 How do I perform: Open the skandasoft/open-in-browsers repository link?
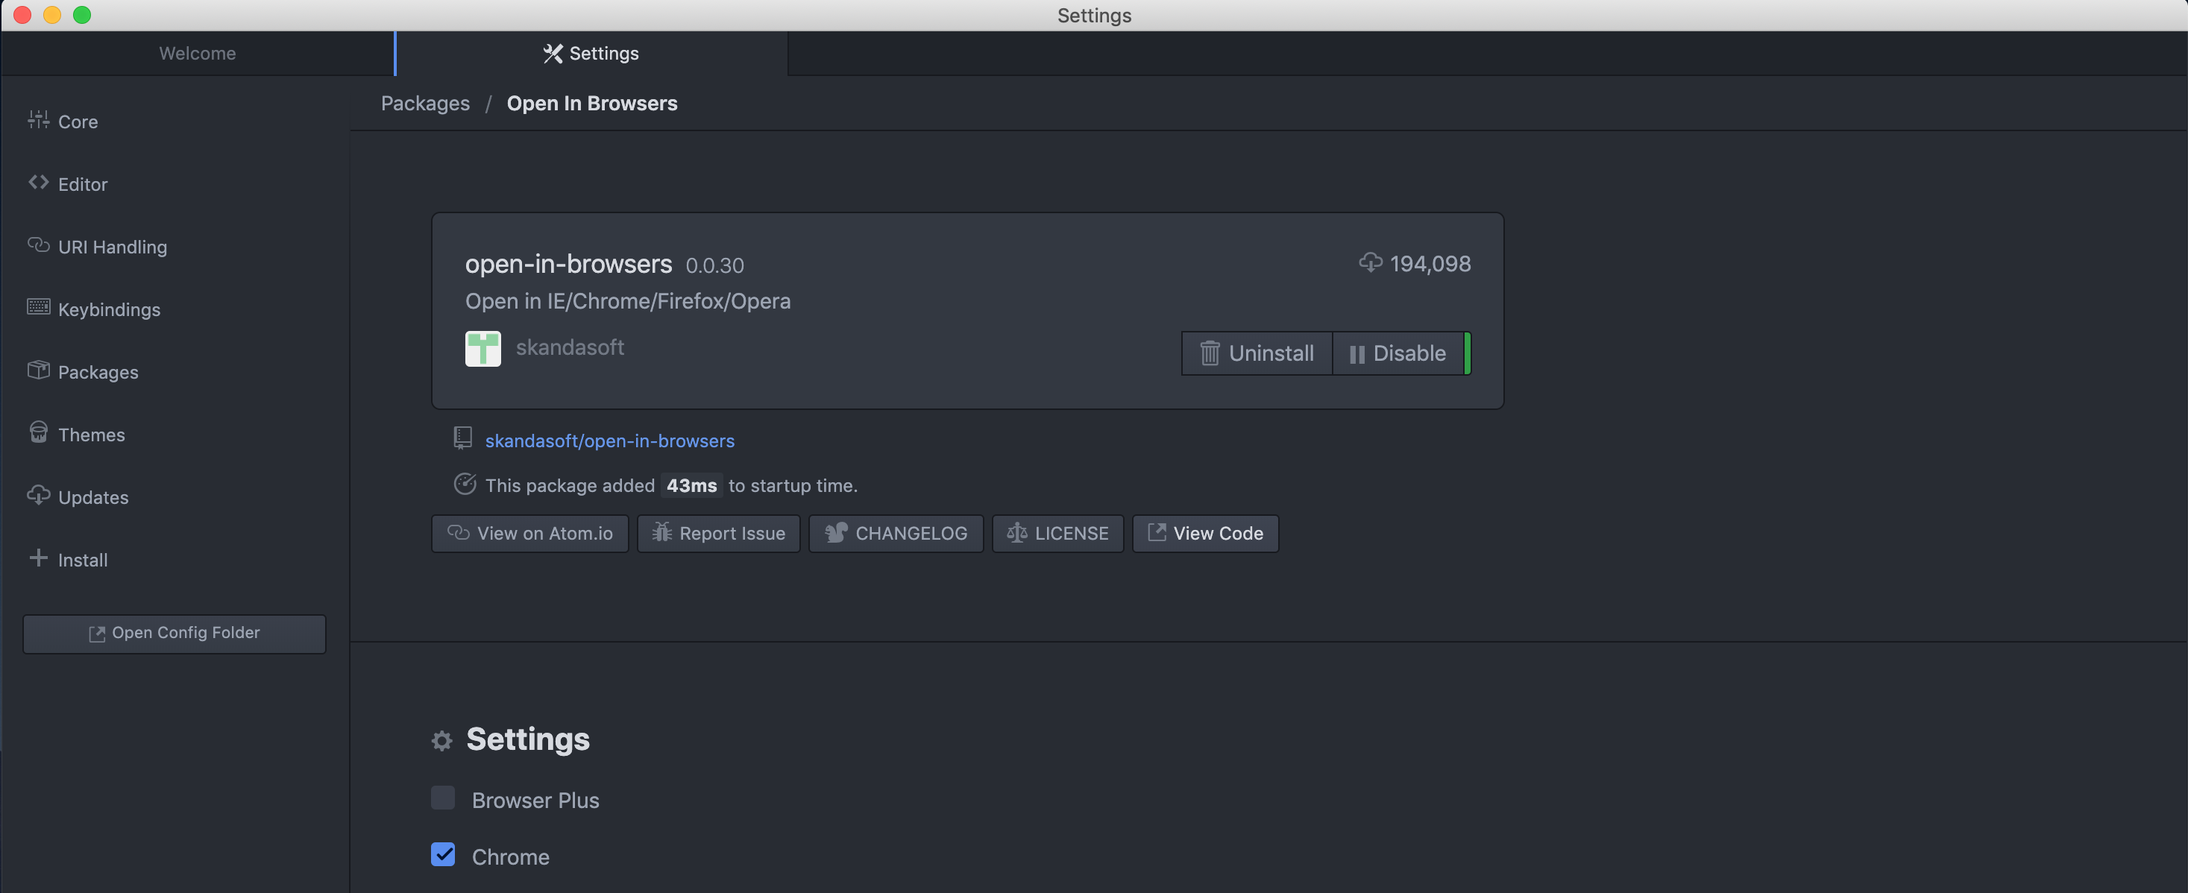(609, 441)
